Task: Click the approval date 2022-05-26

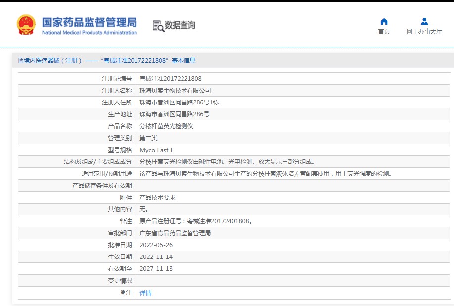Action: click(x=156, y=245)
